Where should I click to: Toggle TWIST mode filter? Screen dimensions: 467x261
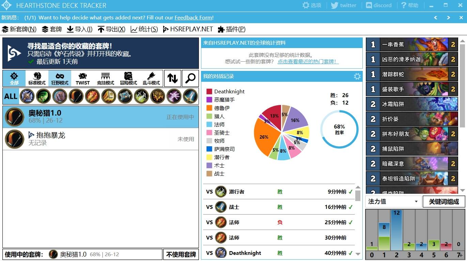82,78
